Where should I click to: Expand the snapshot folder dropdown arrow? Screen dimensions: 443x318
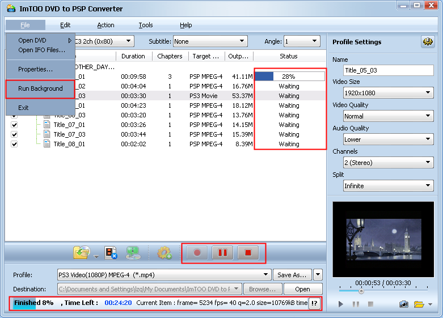coord(431,304)
